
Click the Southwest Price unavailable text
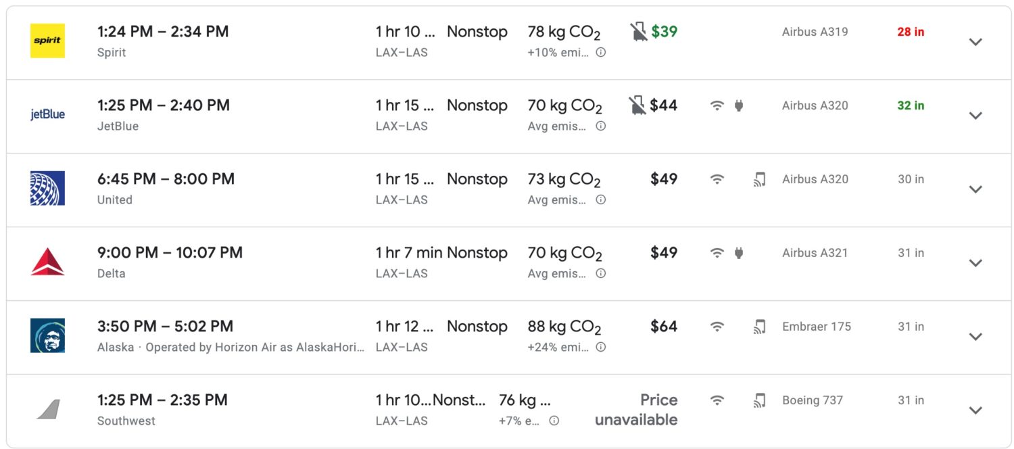point(636,410)
